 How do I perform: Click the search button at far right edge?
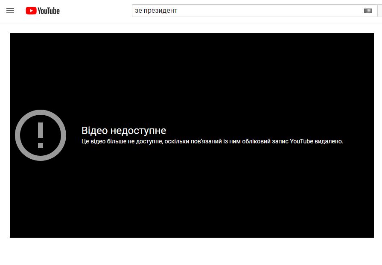pos(380,11)
